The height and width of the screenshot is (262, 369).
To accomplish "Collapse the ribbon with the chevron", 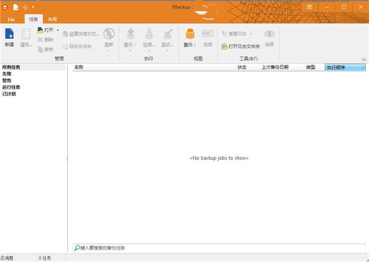I will point(364,60).
